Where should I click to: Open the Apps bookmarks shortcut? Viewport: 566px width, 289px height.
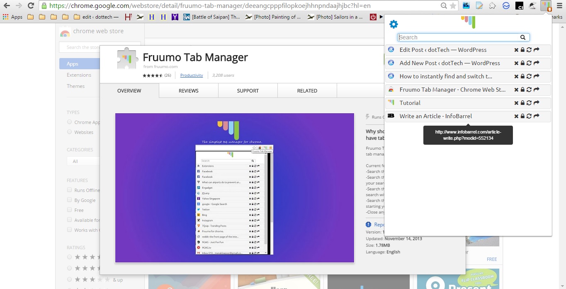12,17
